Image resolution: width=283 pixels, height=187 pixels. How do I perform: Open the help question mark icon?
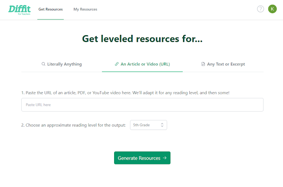coord(260,9)
